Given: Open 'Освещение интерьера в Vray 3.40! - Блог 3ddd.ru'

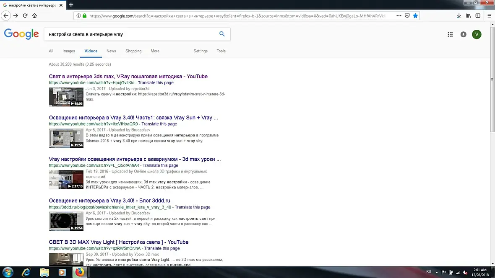Looking at the screenshot, I should click(109, 201).
